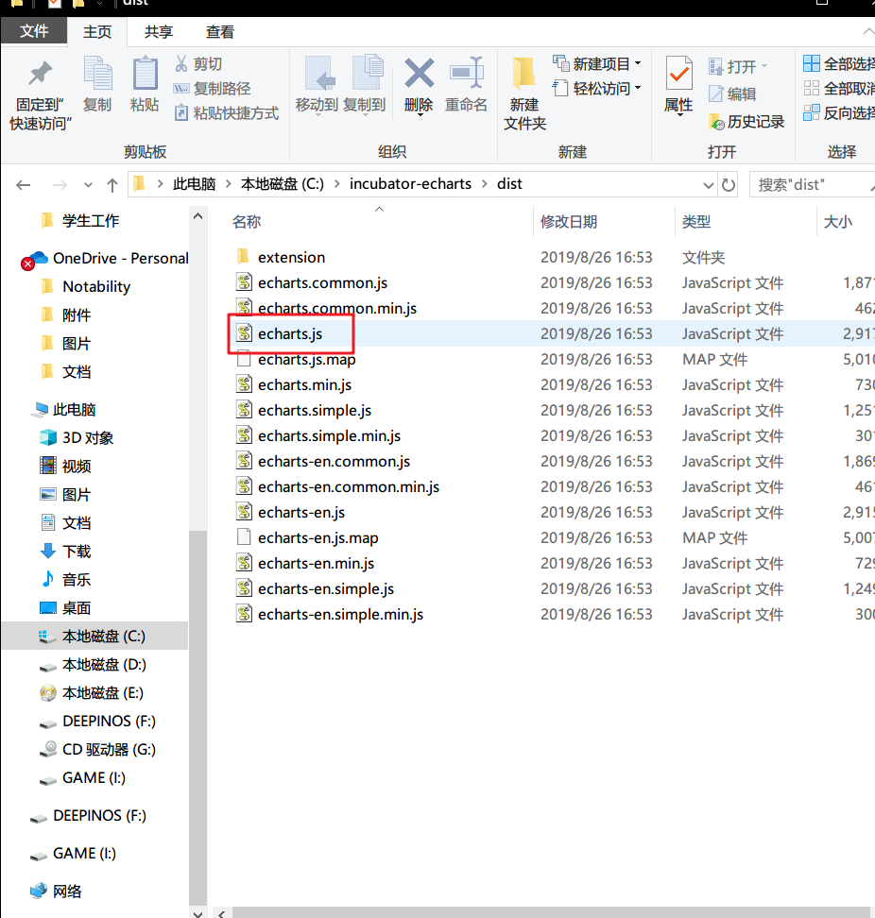
Task: Select the echarts.js file
Action: click(290, 333)
